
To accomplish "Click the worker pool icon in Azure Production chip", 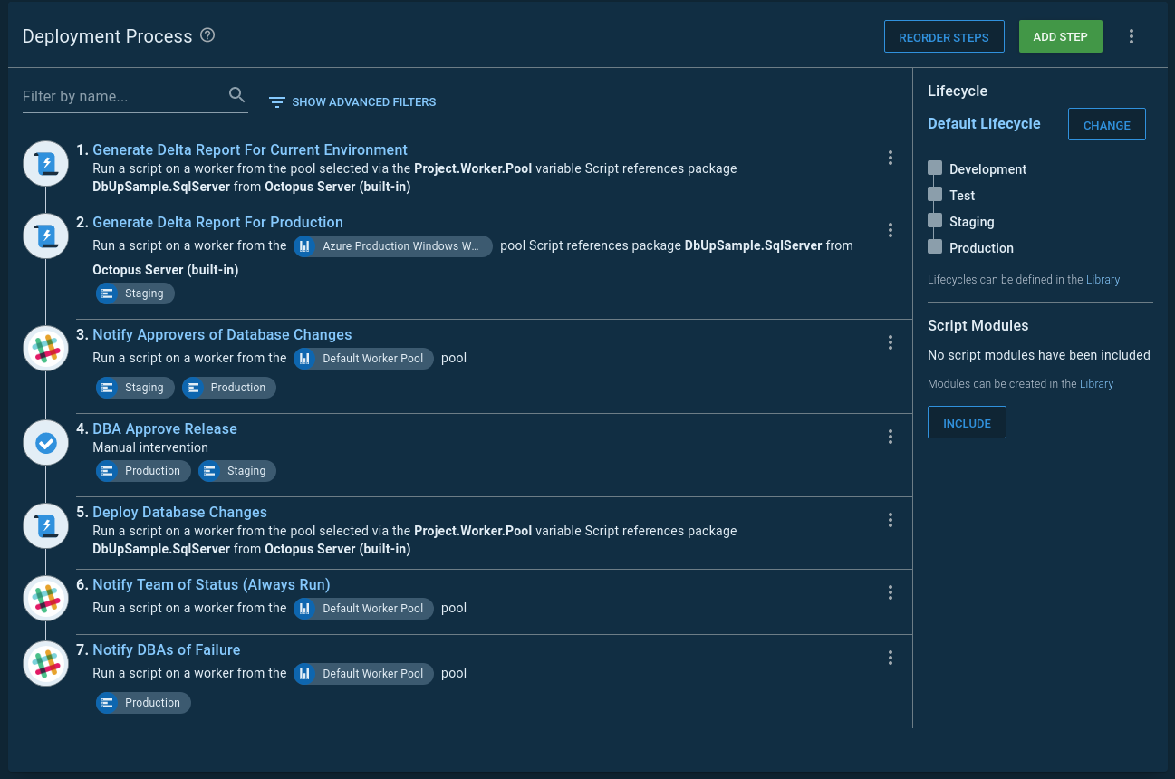I will (x=304, y=245).
